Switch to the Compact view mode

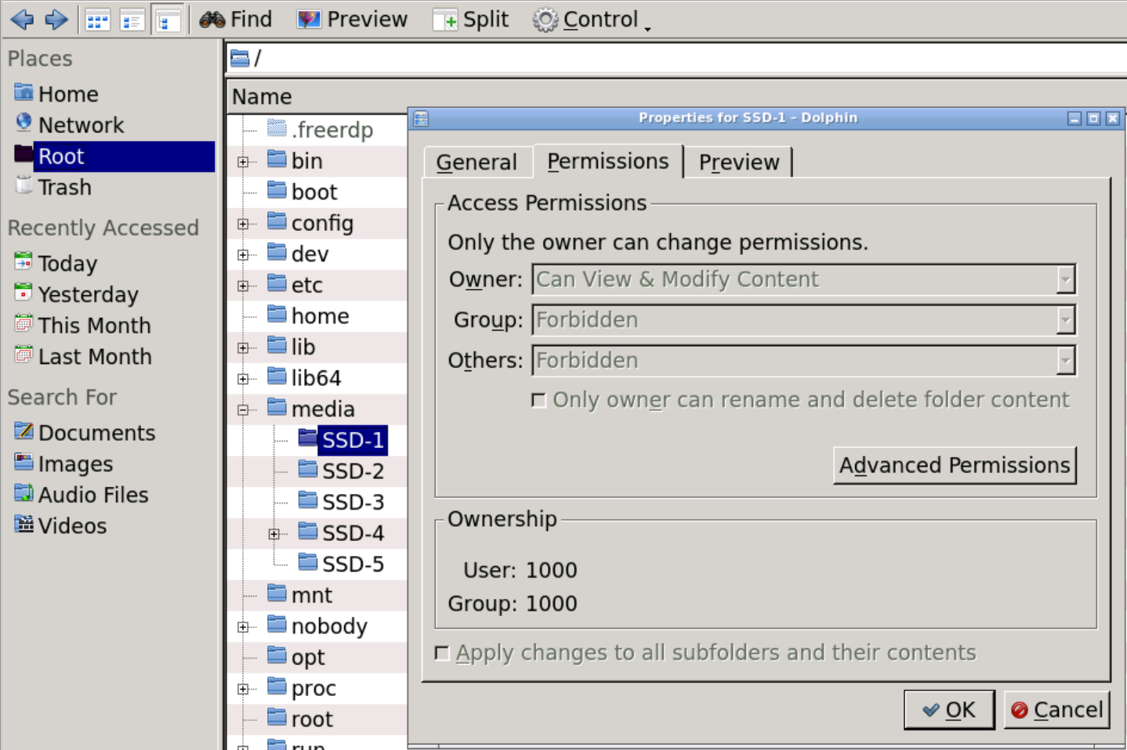point(132,20)
